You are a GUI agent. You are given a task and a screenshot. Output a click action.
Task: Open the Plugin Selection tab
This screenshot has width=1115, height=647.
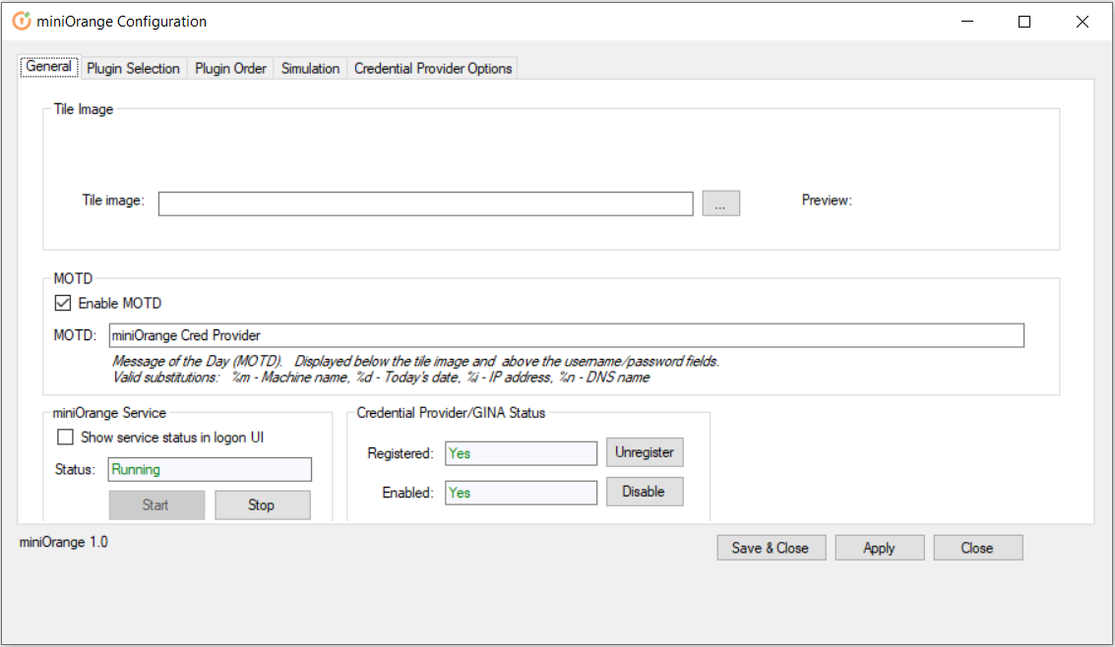tap(133, 68)
